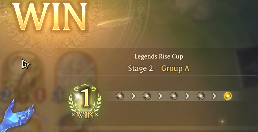Click the blurred red shield badge numbered 1
The height and width of the screenshot is (132, 258).
coord(39,95)
